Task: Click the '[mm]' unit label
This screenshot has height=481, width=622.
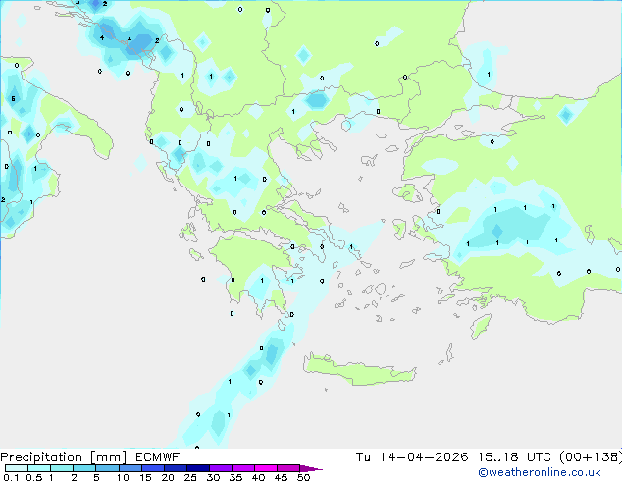Action: pyautogui.click(x=109, y=457)
